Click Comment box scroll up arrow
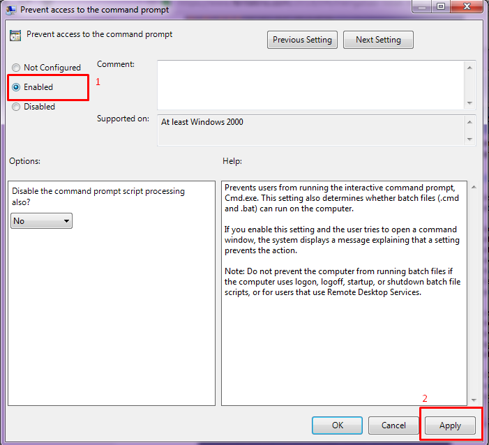The height and width of the screenshot is (445, 489). point(469,68)
